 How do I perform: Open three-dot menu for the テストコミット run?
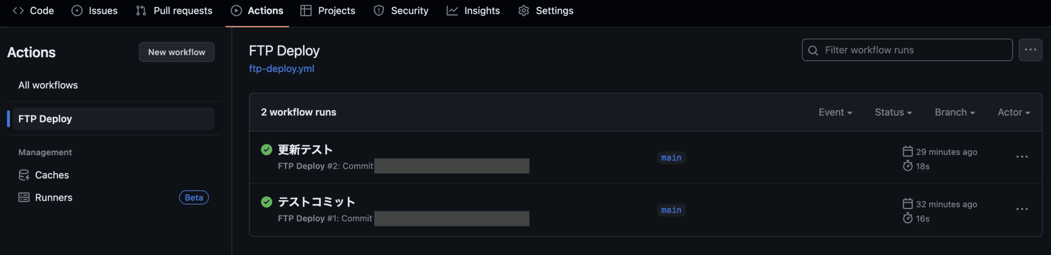pos(1022,209)
